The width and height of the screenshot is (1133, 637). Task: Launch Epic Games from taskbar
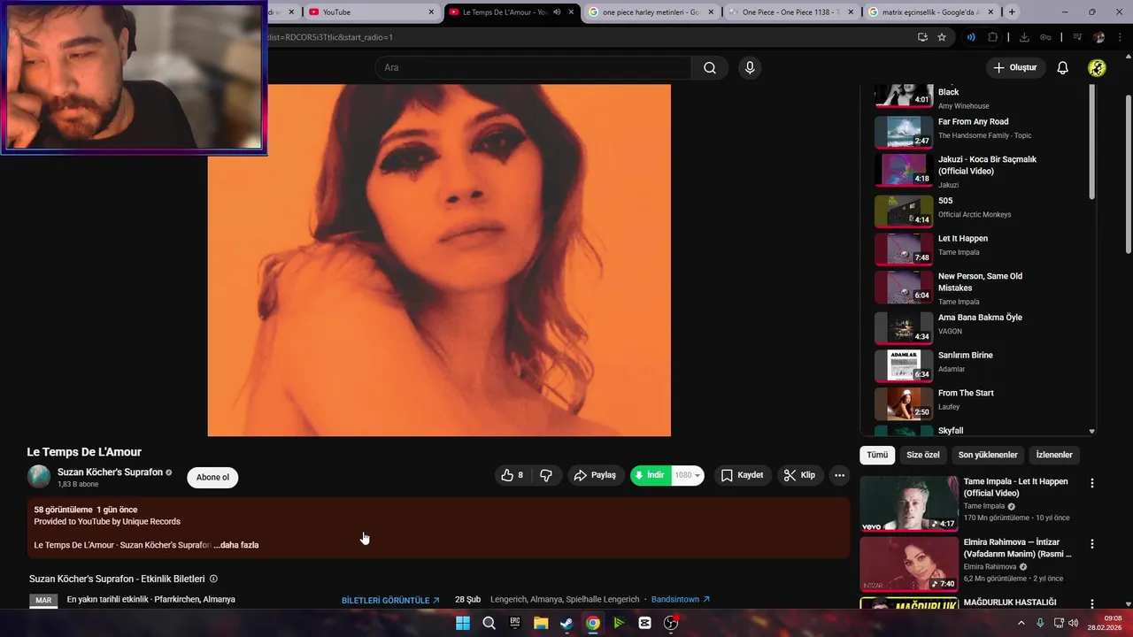(x=515, y=623)
